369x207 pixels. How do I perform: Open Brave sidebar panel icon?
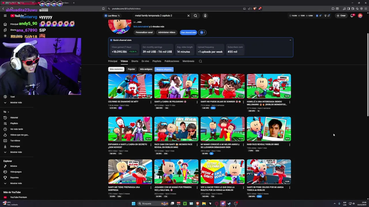pyautogui.click(x=349, y=9)
